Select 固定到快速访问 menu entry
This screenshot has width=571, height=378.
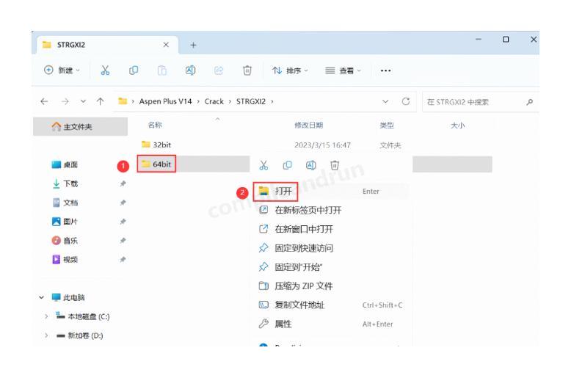pyautogui.click(x=332, y=248)
